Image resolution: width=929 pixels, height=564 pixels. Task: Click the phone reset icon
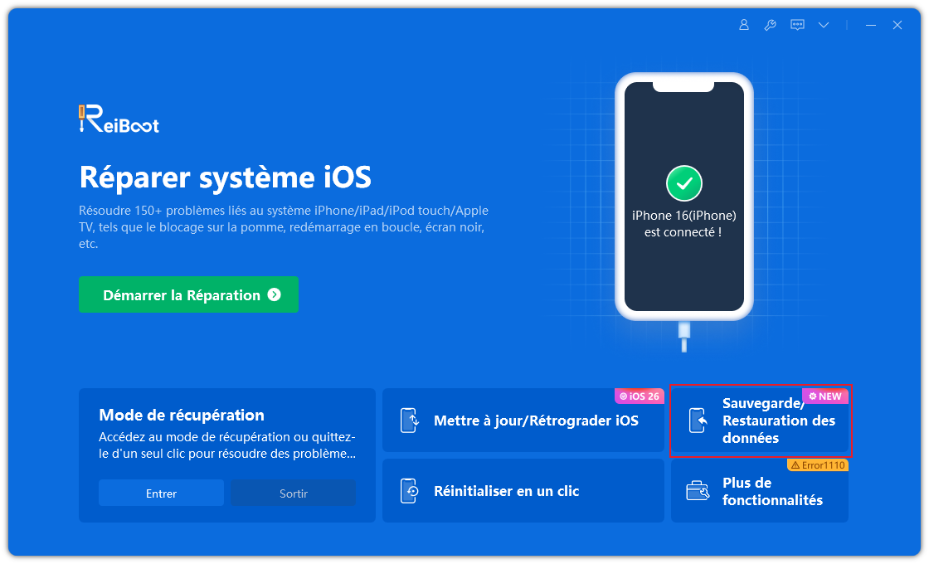coord(410,490)
